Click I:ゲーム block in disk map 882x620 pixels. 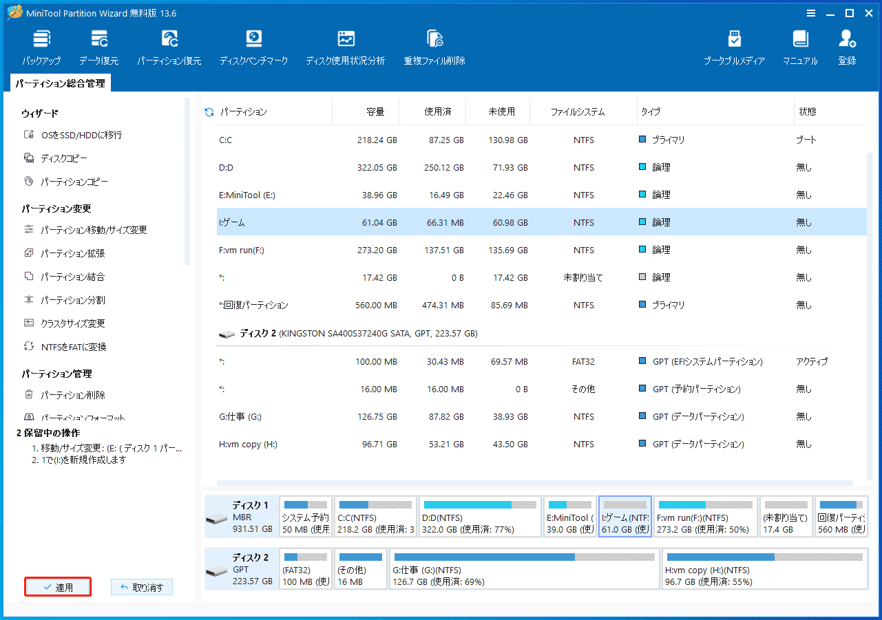click(625, 517)
